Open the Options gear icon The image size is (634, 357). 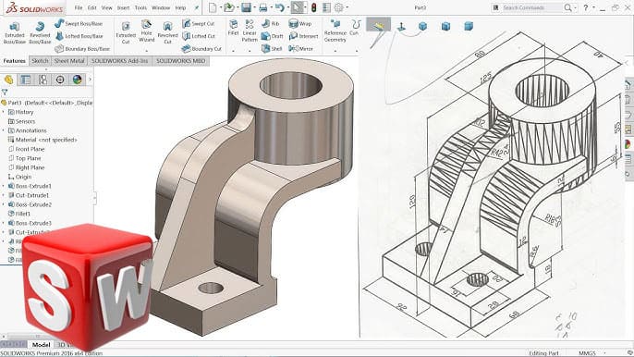tap(339, 7)
